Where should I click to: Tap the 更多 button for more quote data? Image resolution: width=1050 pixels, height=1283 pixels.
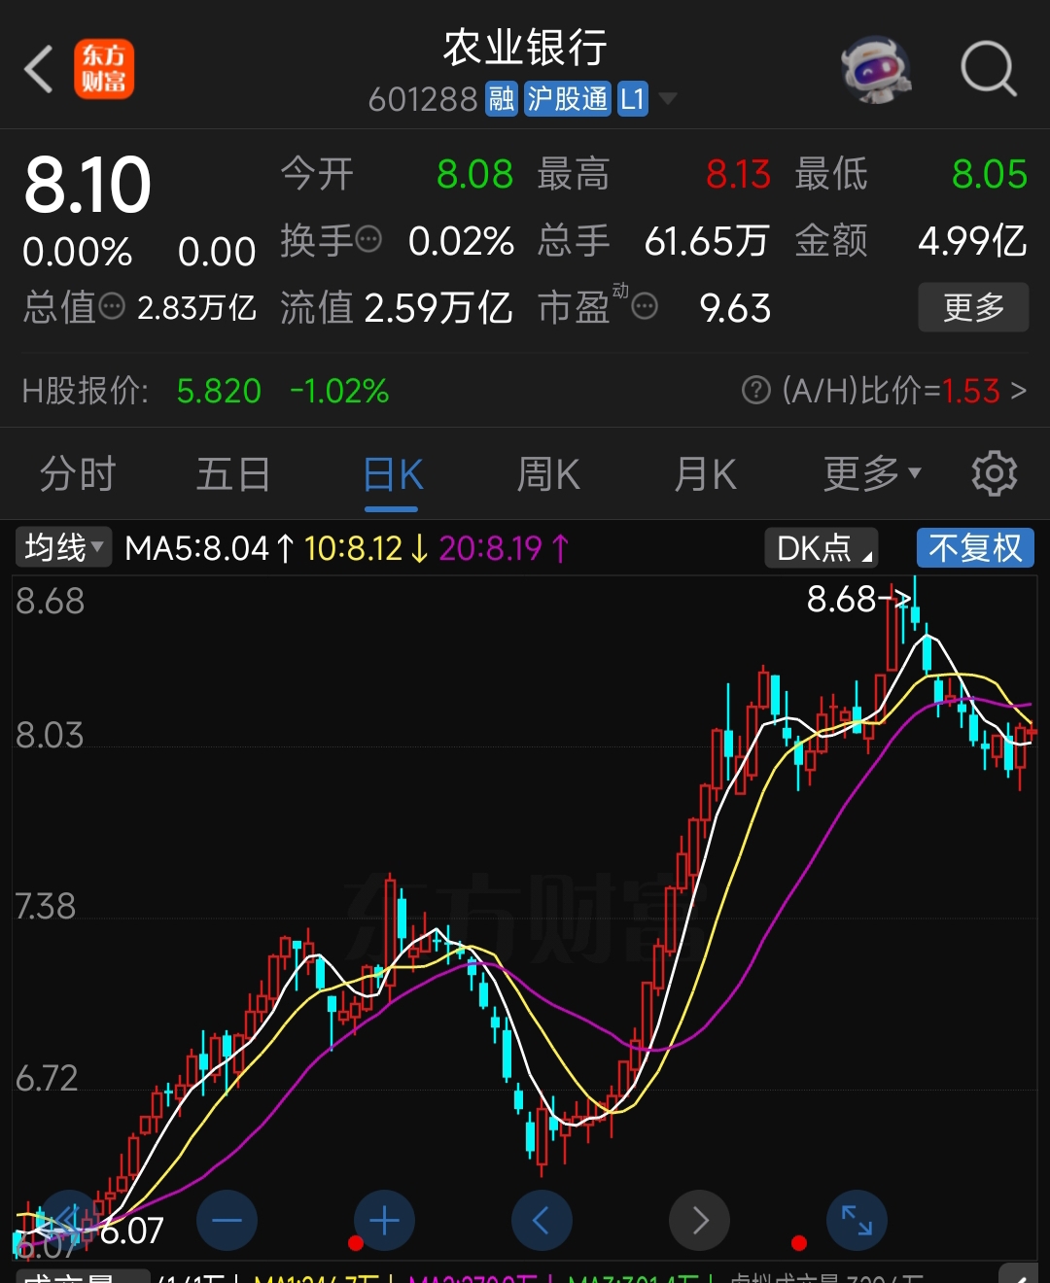[x=973, y=307]
